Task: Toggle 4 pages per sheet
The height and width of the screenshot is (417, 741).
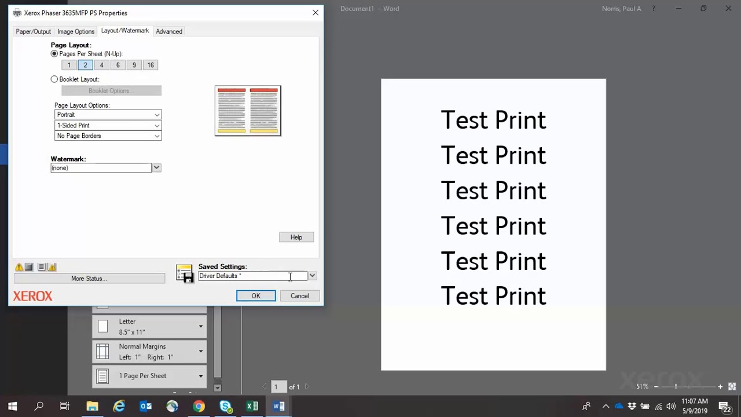Action: tap(101, 65)
